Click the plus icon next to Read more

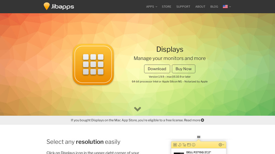tap(202, 120)
